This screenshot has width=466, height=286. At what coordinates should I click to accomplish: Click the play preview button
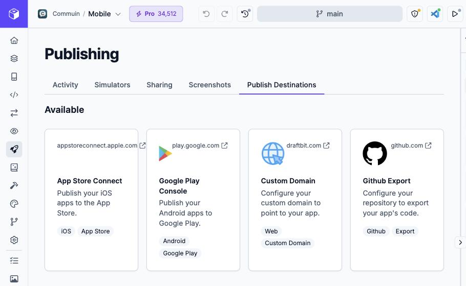pos(455,14)
